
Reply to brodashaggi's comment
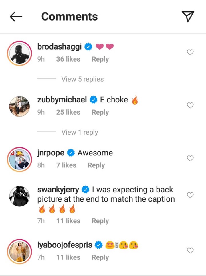coord(100,59)
